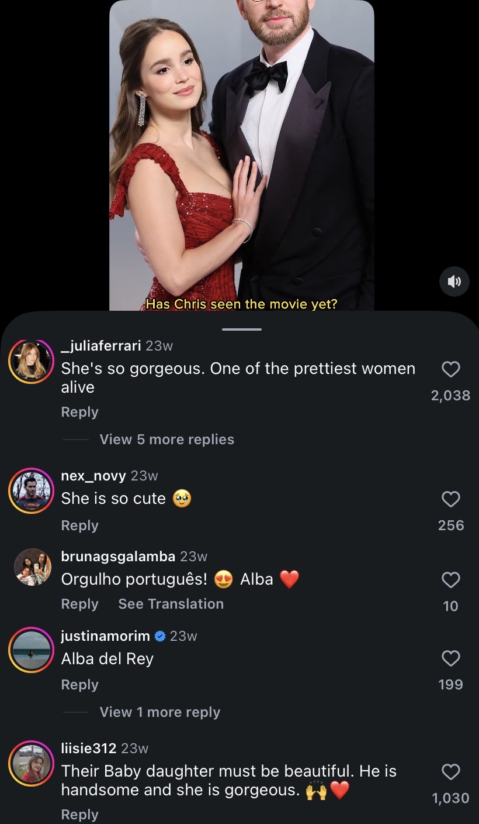This screenshot has height=824, width=479.
Task: Open the justinamorim username link
Action: pos(105,636)
